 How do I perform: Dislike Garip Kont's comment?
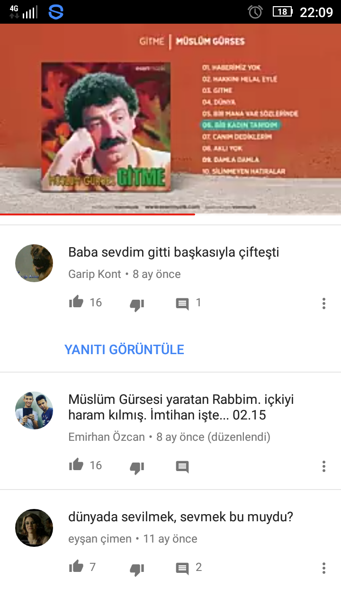pyautogui.click(x=137, y=305)
